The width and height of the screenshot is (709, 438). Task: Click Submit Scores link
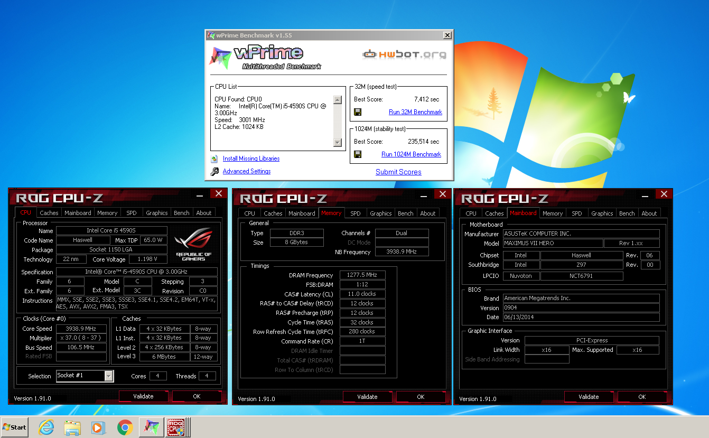398,172
